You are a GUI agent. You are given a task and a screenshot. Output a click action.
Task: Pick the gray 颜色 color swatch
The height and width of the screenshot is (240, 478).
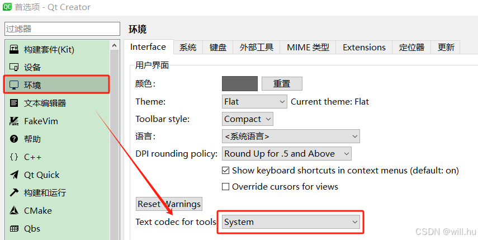coord(240,83)
